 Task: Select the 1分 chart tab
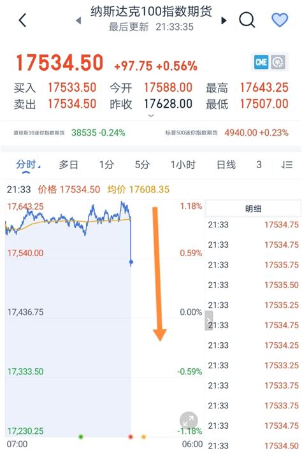coord(106,164)
